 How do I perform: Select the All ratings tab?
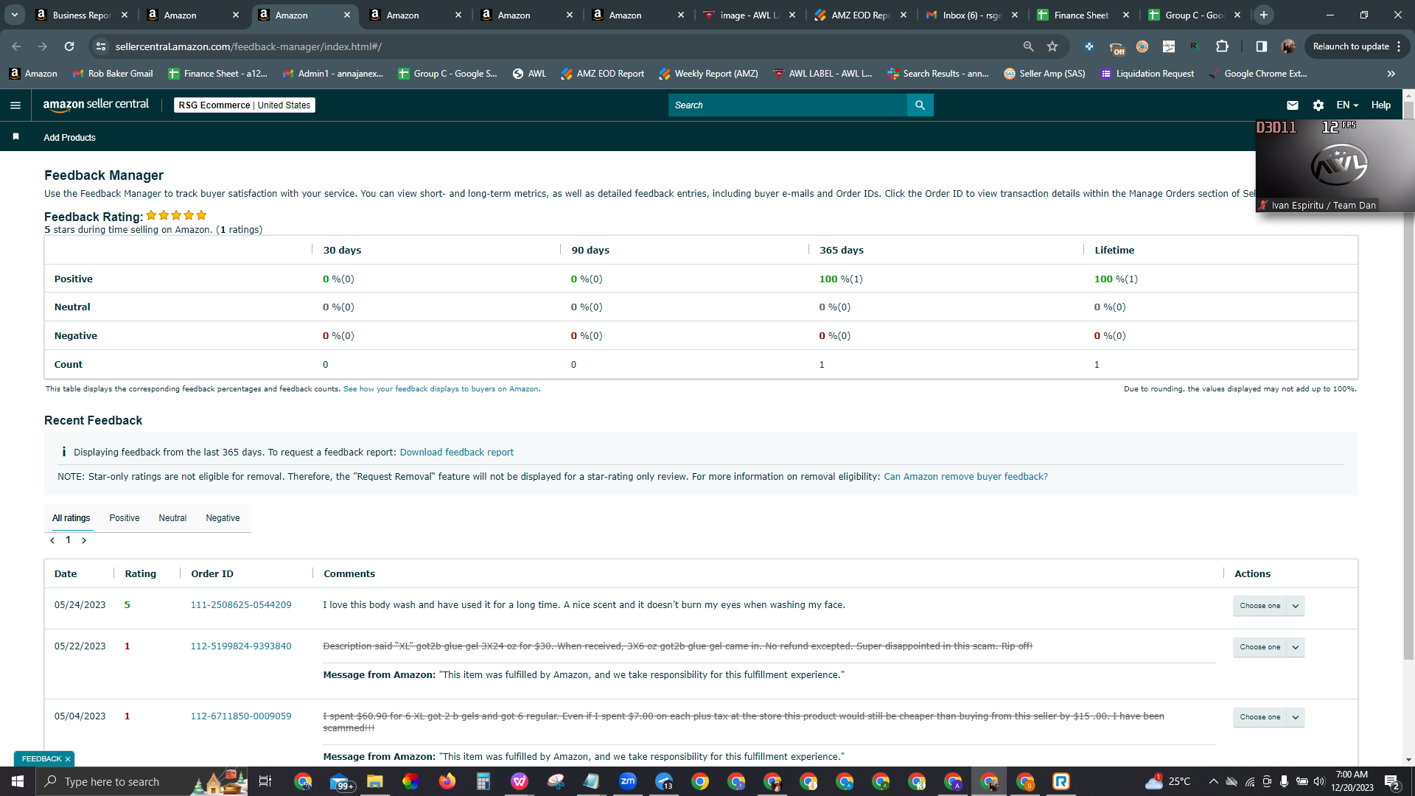pos(71,518)
